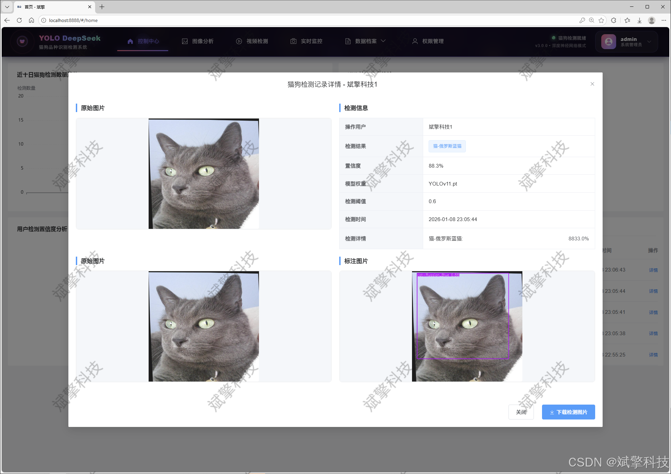Viewport: 671px width, 474px height.
Task: Add page to favorites with star icon
Action: tap(601, 20)
